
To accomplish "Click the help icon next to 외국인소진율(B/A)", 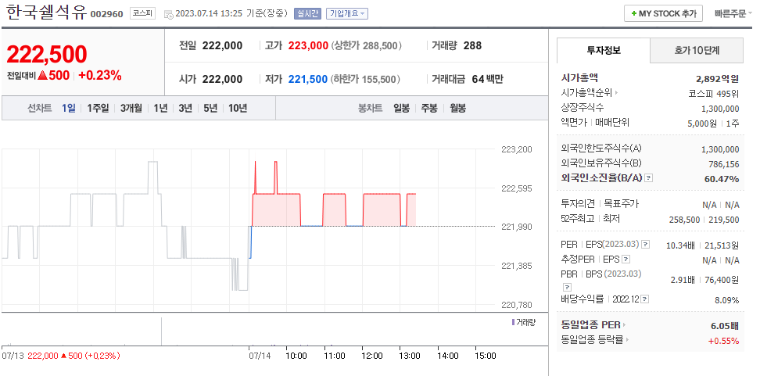I will pos(649,177).
